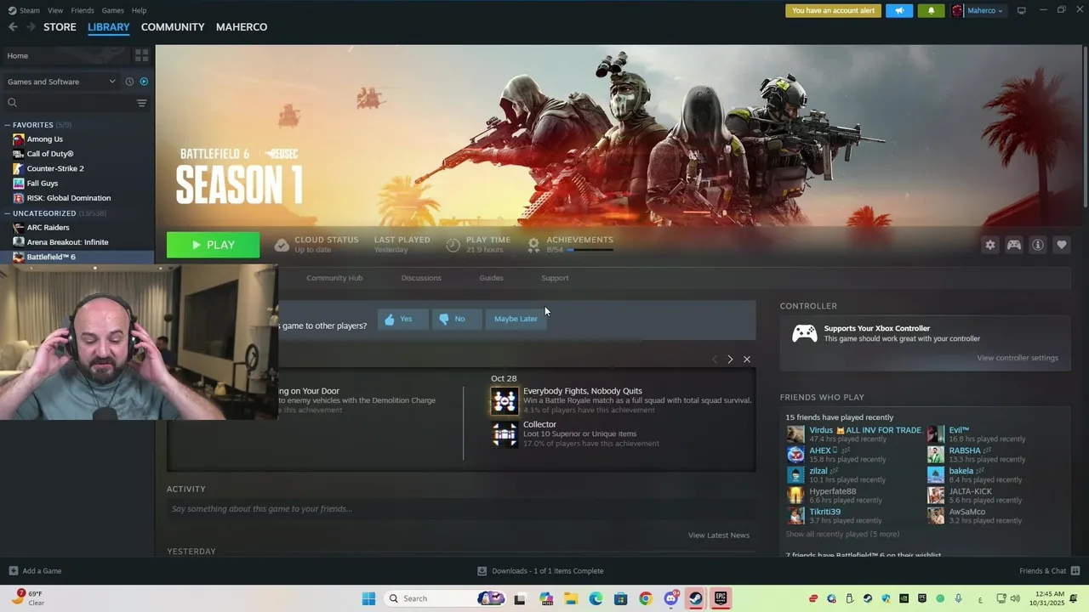This screenshot has height=612, width=1089.
Task: Dismiss the achievement panel with X
Action: click(747, 360)
